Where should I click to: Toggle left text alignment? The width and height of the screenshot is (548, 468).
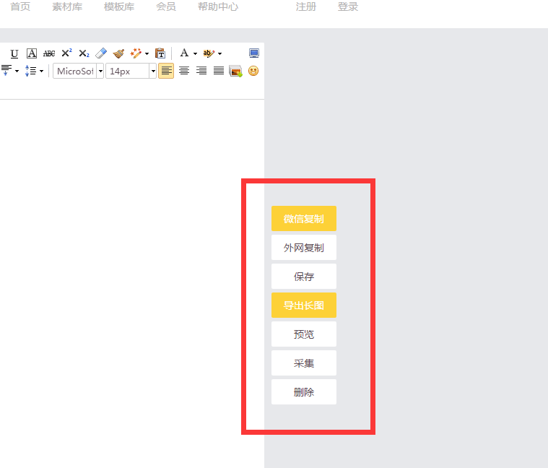(166, 71)
